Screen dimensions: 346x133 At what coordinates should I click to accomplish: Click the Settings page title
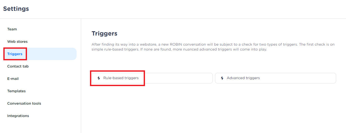click(x=16, y=9)
